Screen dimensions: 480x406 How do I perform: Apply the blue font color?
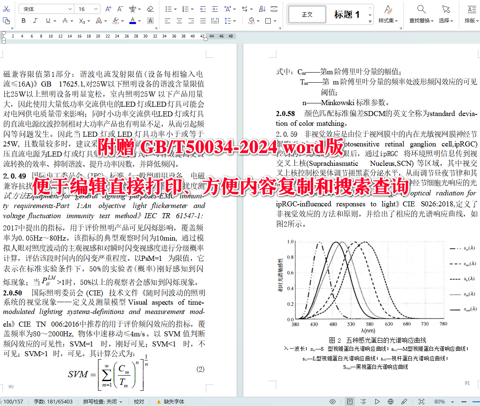[133, 21]
